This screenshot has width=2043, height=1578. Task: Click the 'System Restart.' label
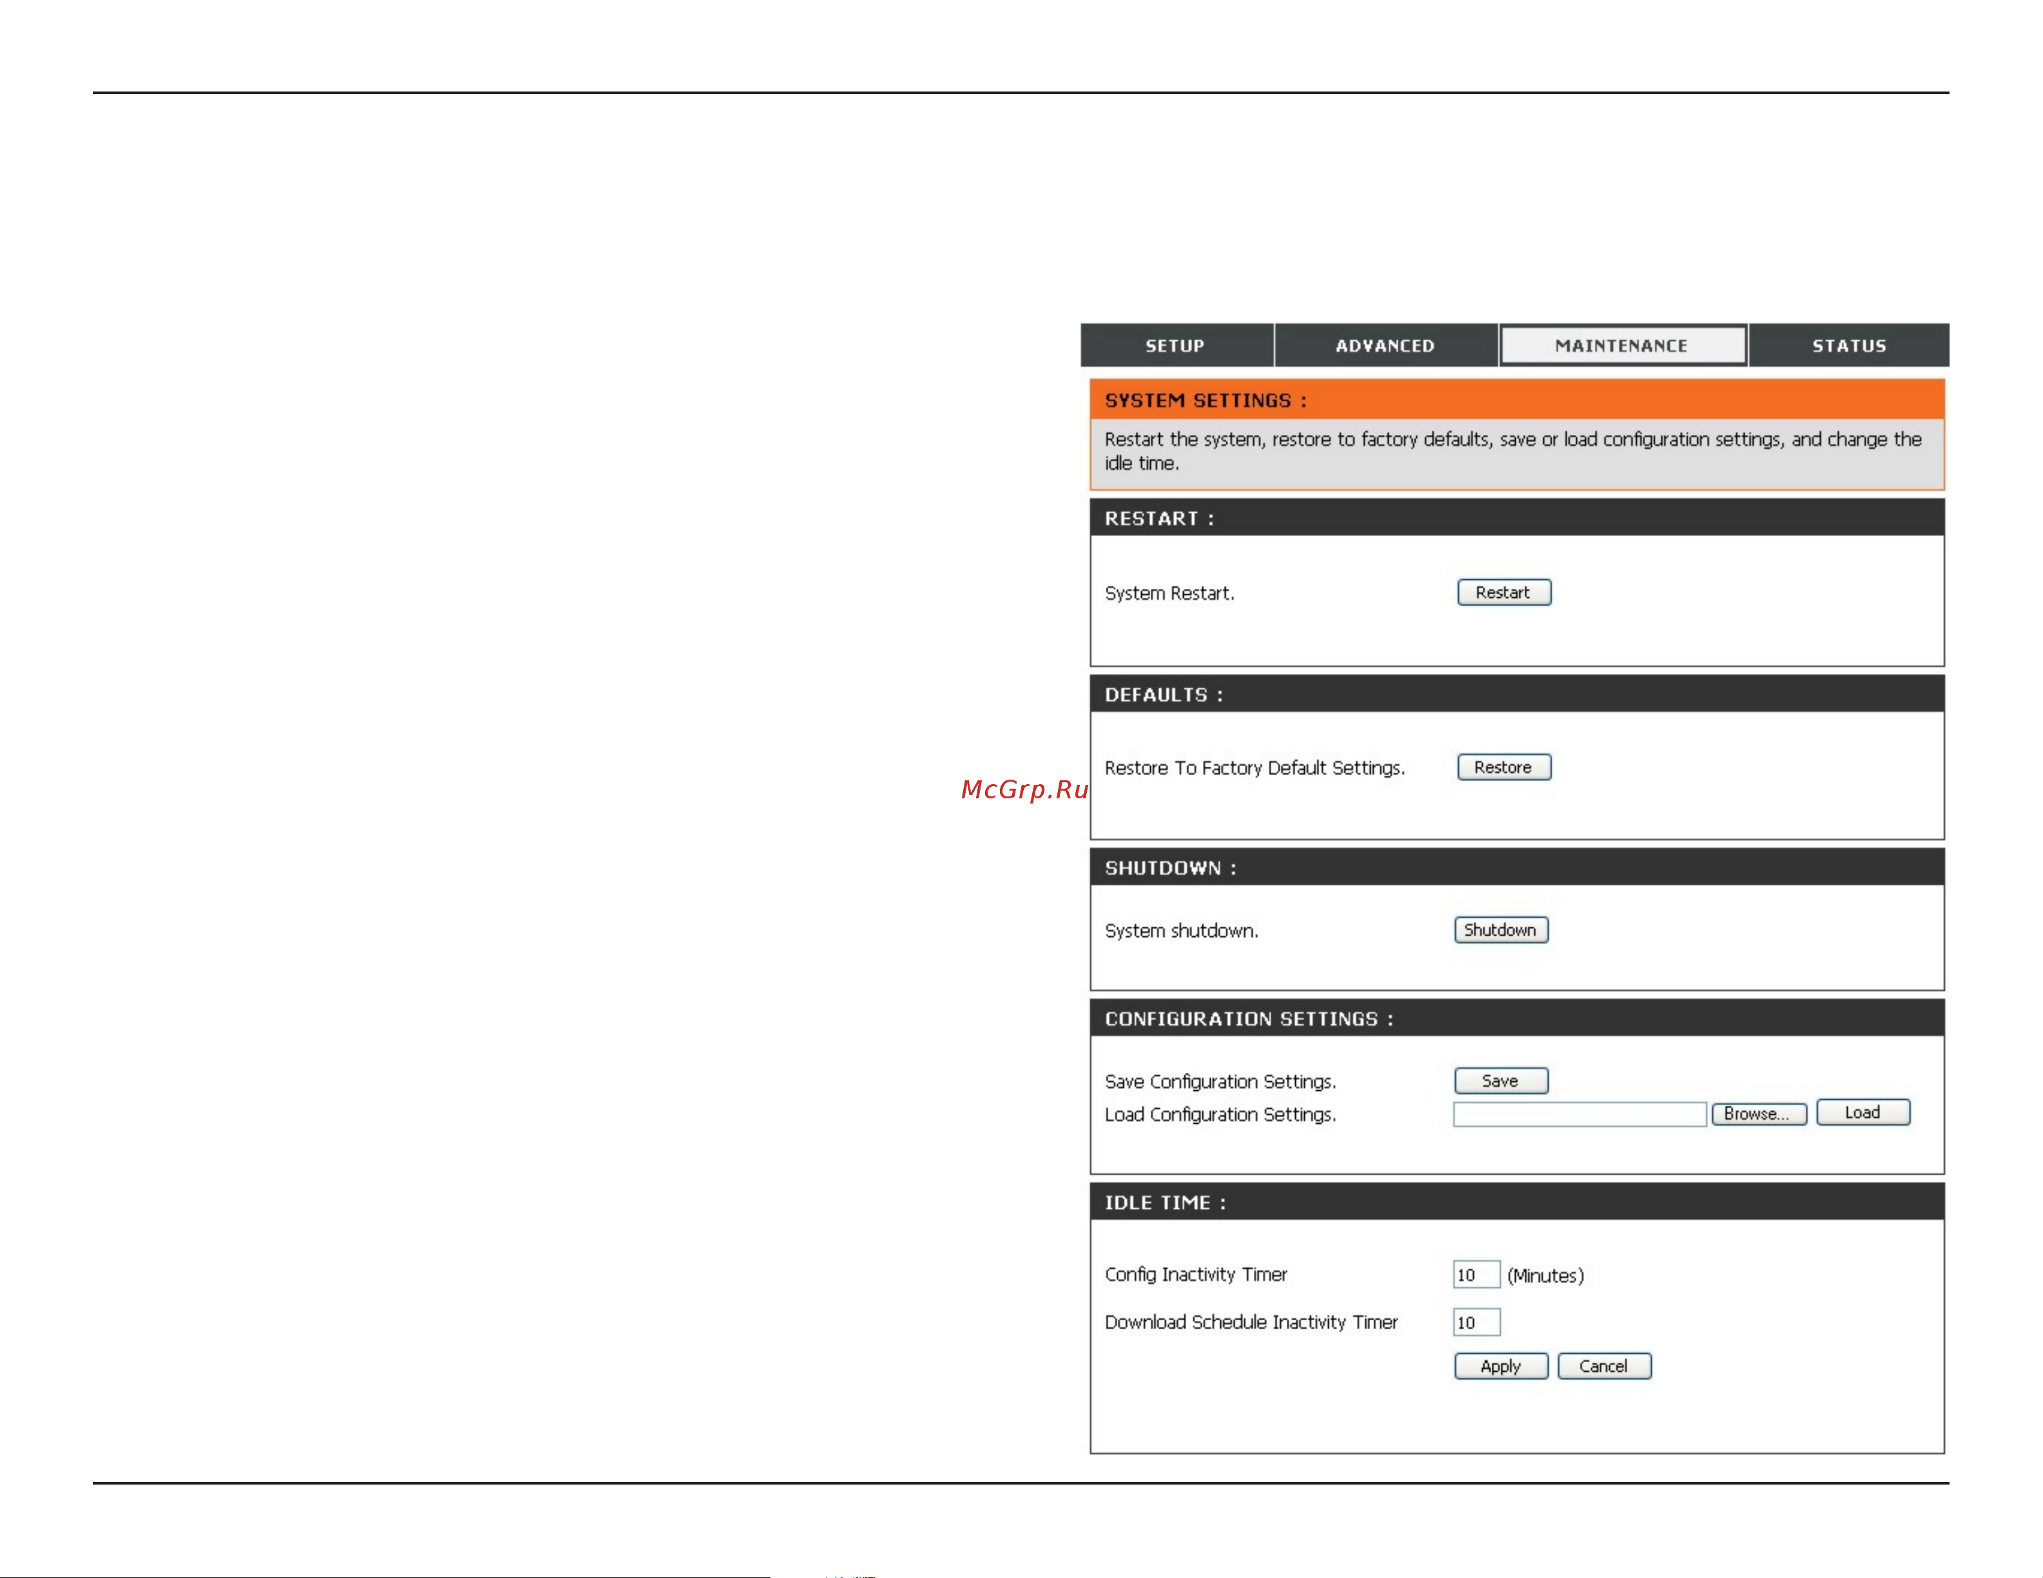(1169, 593)
